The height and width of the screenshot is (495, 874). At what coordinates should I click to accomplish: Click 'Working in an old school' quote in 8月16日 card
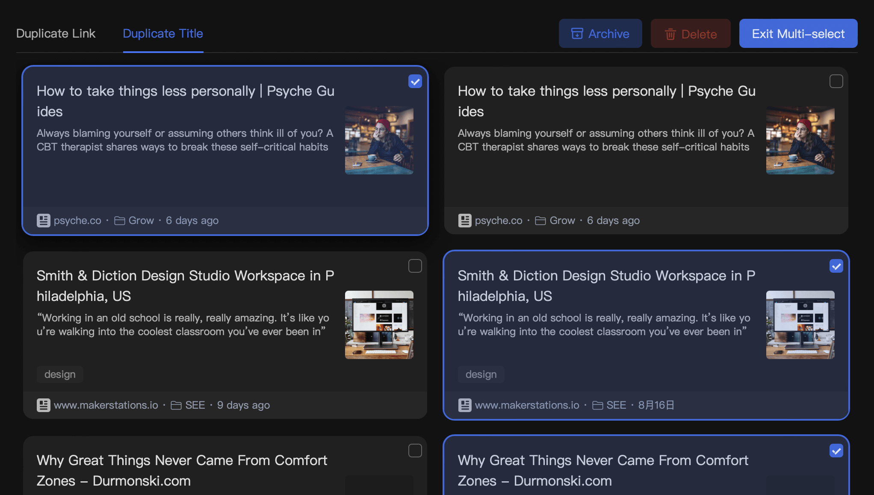pyautogui.click(x=604, y=325)
